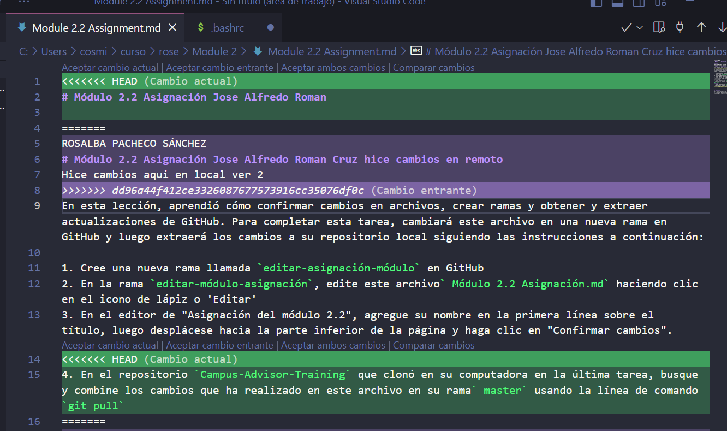Open the merge conflict resolution check icon

point(625,27)
